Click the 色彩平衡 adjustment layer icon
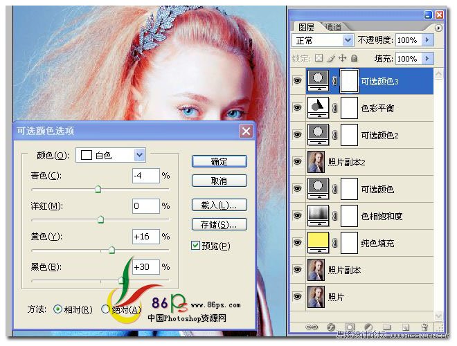 (x=318, y=108)
